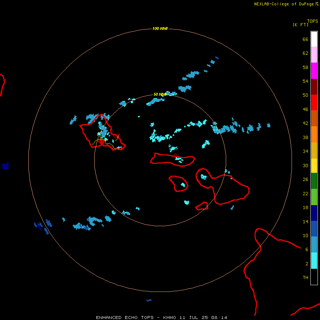Click the legend value 54
The width and height of the screenshot is (320, 320).
305,81
